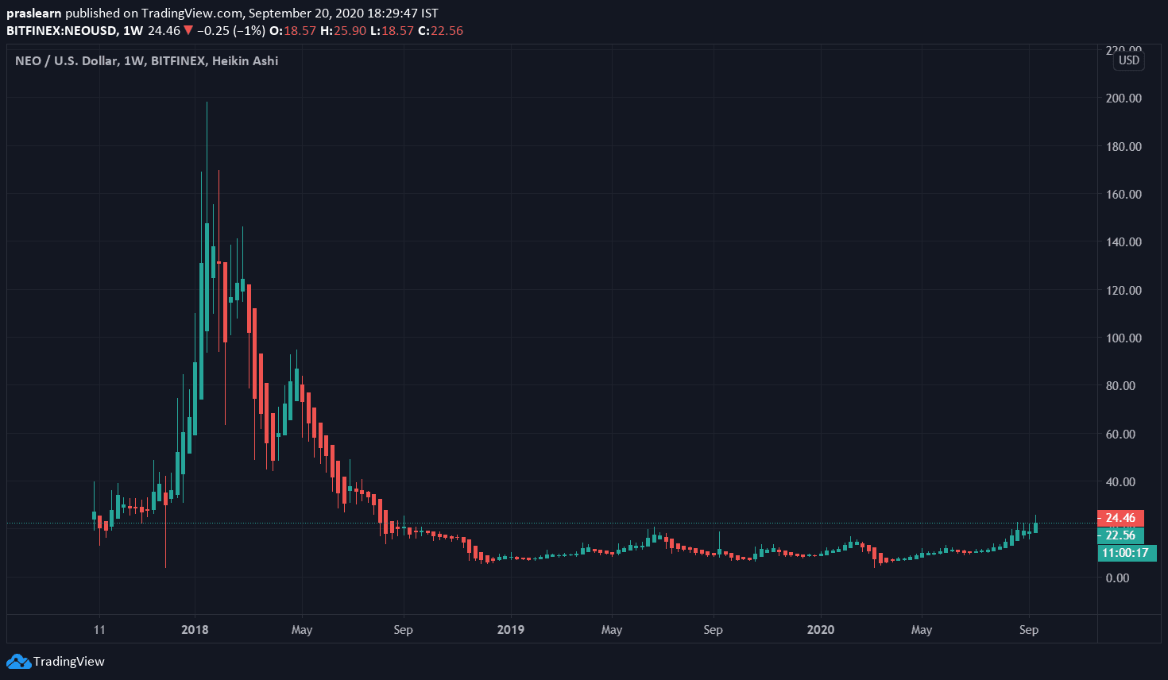Click the 100.00 mark on price axis
The height and width of the screenshot is (680, 1168).
pyautogui.click(x=1124, y=338)
